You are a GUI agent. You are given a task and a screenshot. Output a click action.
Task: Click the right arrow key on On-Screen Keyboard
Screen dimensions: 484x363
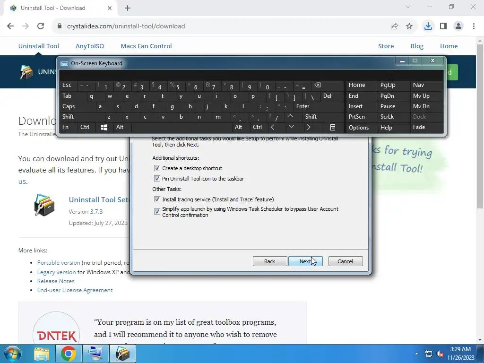tap(308, 127)
